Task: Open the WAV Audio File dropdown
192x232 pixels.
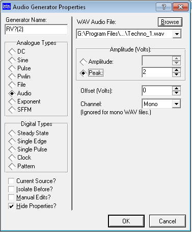Action: pyautogui.click(x=177, y=34)
